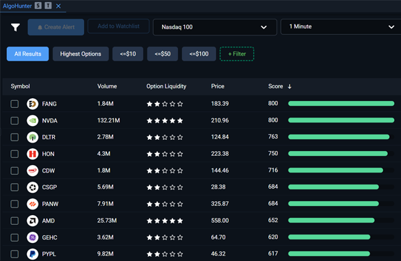401x261 pixels.
Task: Click the GEHC company logo
Action: tap(33, 237)
